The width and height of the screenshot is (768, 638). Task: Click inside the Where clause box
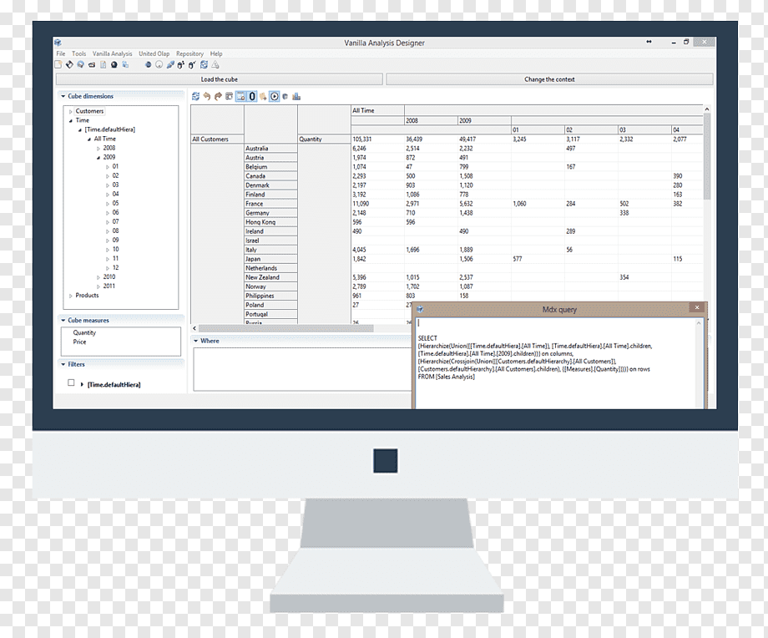(302, 369)
